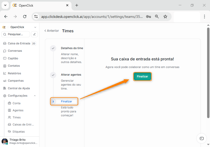
Task: Open Caixa de Entrada in sidebar
Action: (19, 43)
